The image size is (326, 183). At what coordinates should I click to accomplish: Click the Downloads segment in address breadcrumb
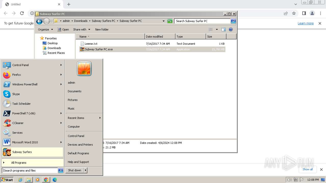[81, 21]
